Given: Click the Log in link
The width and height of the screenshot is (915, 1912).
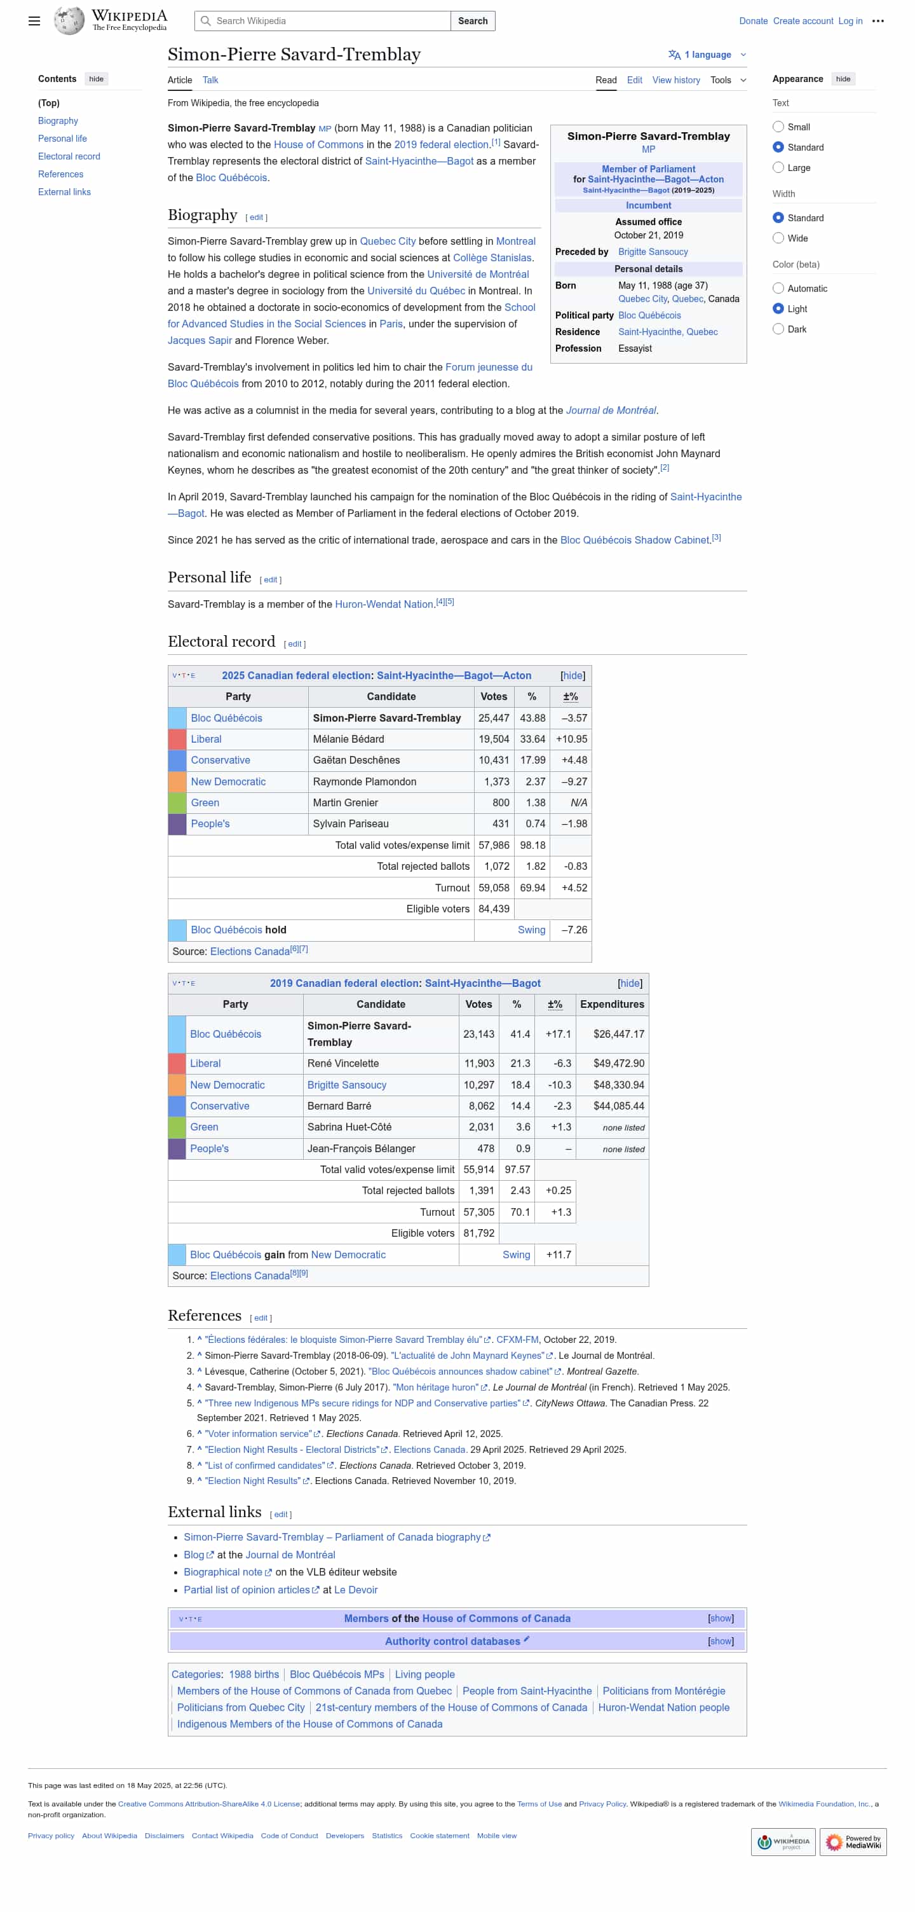Looking at the screenshot, I should 850,21.
